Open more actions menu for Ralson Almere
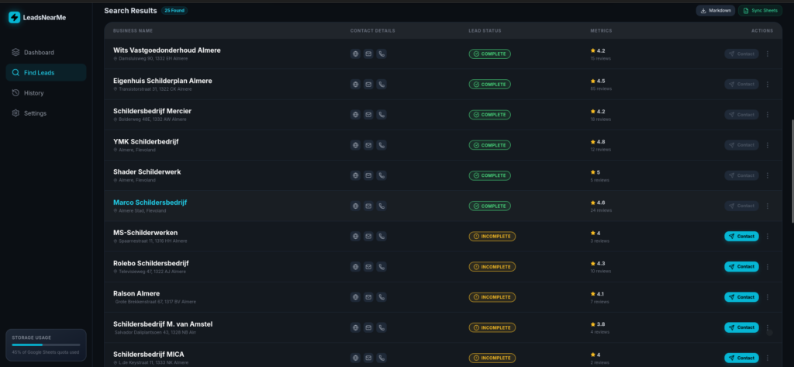This screenshot has height=367, width=794. click(767, 297)
